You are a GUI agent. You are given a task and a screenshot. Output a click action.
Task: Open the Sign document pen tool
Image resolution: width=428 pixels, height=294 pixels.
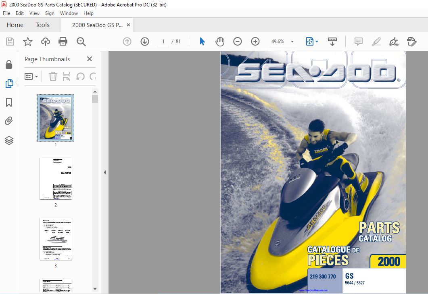(394, 42)
